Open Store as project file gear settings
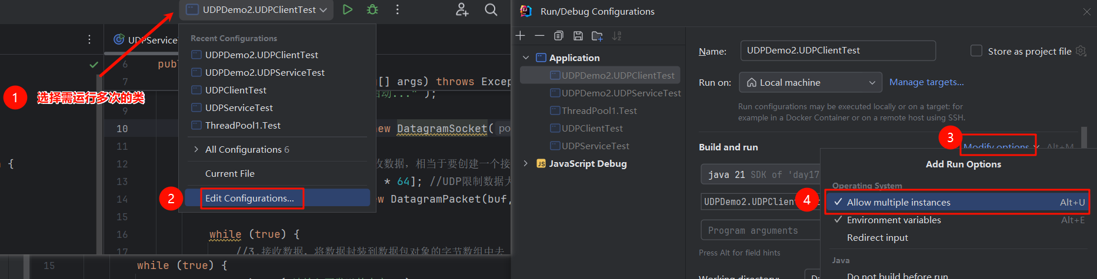 click(x=1081, y=51)
